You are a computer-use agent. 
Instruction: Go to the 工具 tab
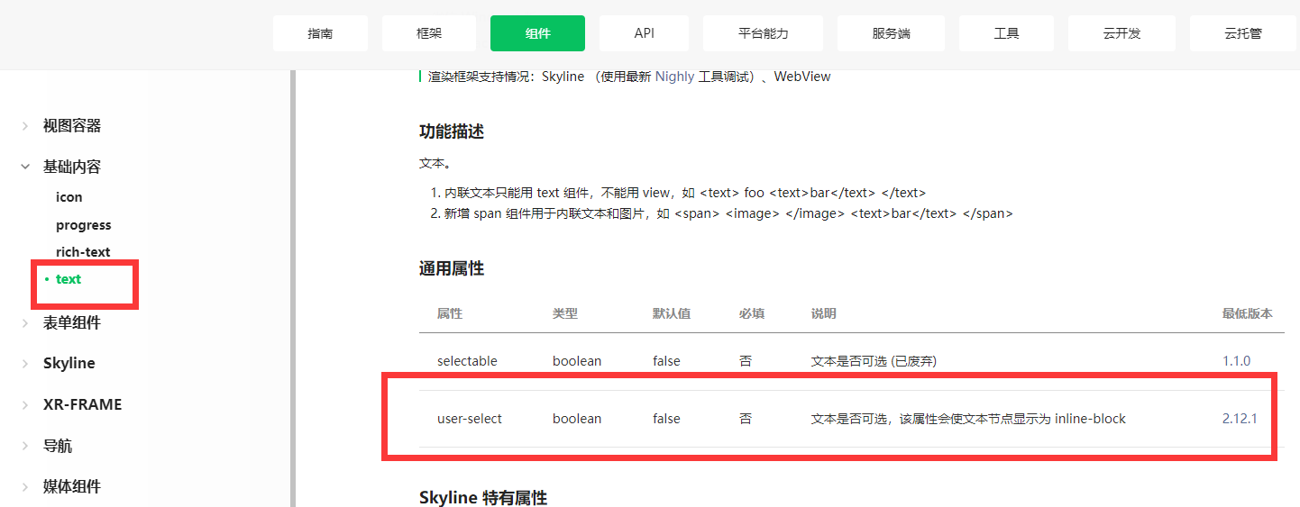(x=1006, y=33)
